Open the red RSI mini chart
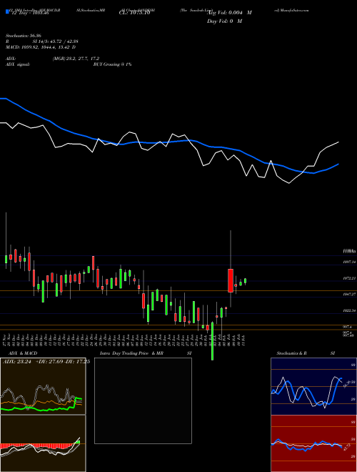357x472 pixels. coord(313,443)
